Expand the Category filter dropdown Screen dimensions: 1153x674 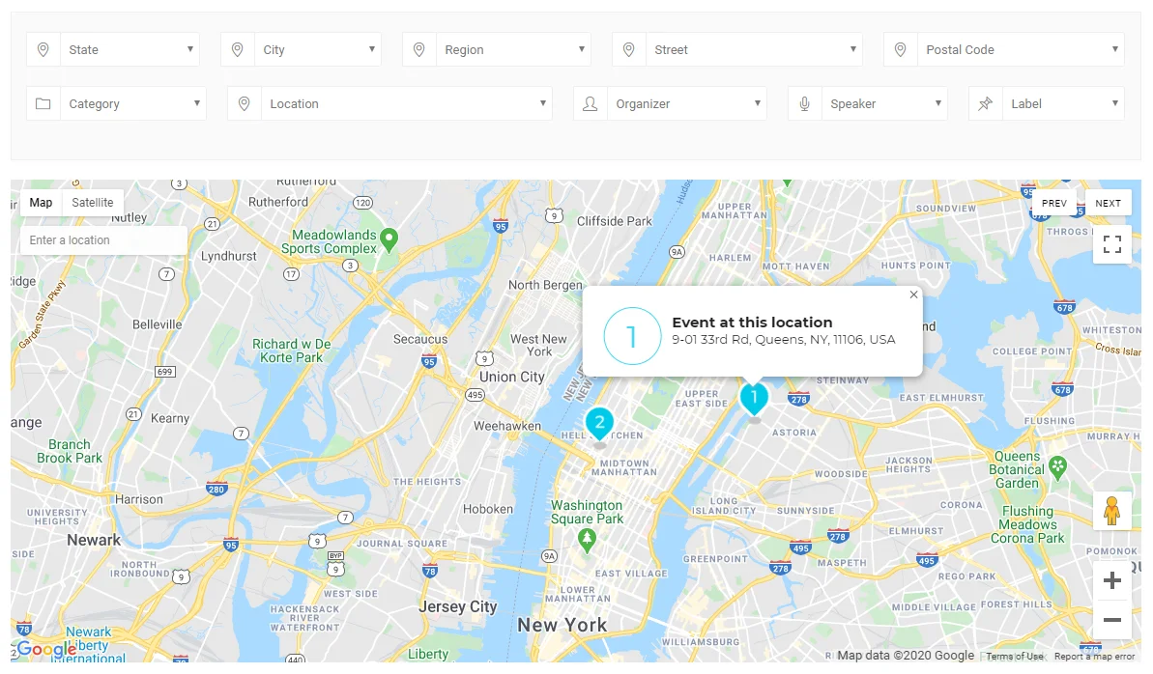pyautogui.click(x=133, y=104)
